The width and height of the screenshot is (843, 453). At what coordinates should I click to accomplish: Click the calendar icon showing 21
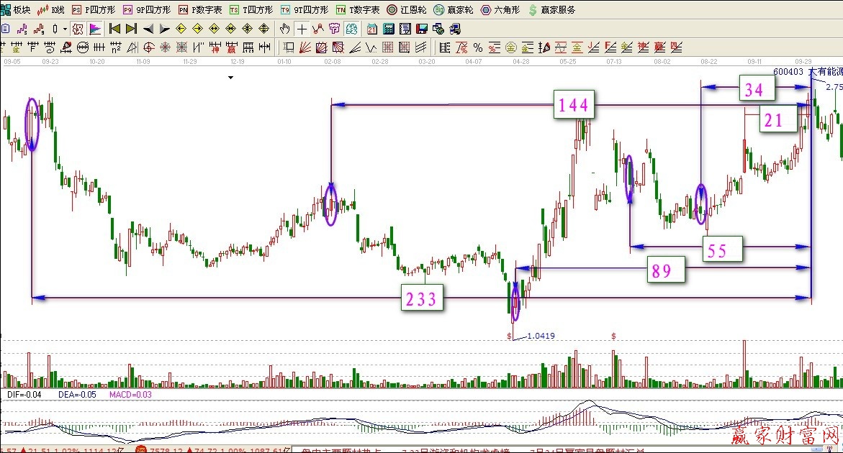click(x=371, y=29)
